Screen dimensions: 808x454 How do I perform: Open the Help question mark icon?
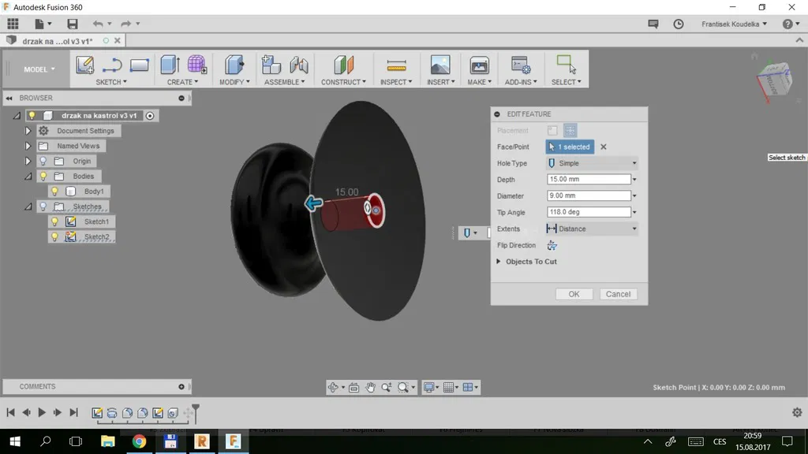[x=787, y=24]
